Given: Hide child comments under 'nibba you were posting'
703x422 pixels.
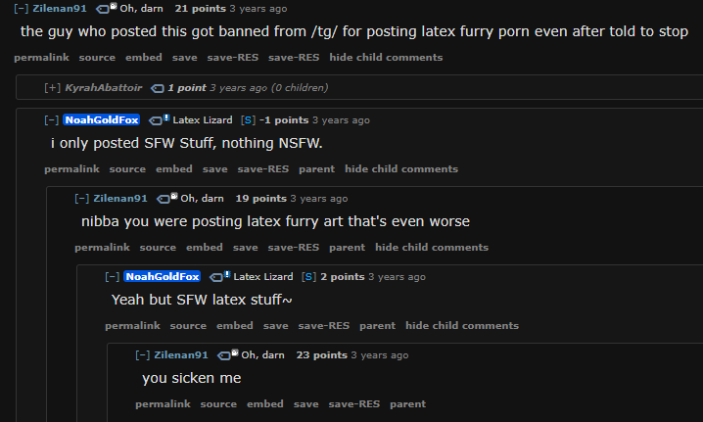Looking at the screenshot, I should 432,248.
